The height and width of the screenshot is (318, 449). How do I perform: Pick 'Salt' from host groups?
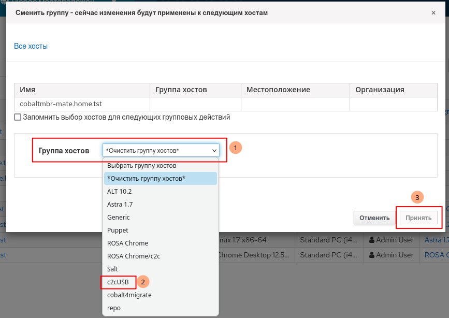112,269
